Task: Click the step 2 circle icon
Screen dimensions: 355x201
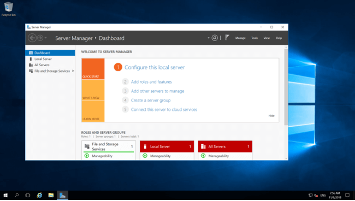Action: pyautogui.click(x=125, y=82)
